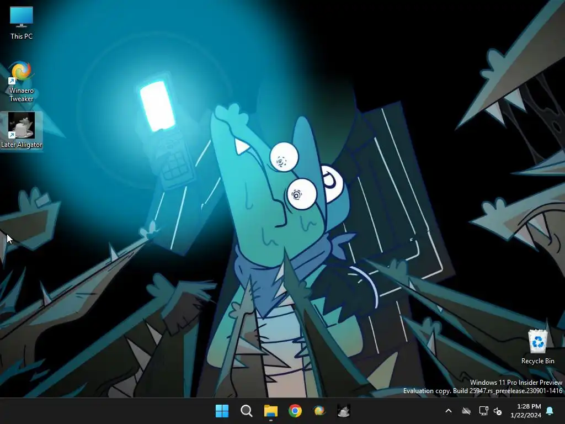Click the date 1/22/2024 in taskbar
This screenshot has width=565, height=424.
(526, 415)
